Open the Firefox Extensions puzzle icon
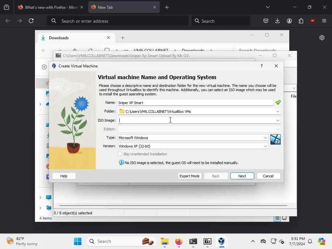 301,21
